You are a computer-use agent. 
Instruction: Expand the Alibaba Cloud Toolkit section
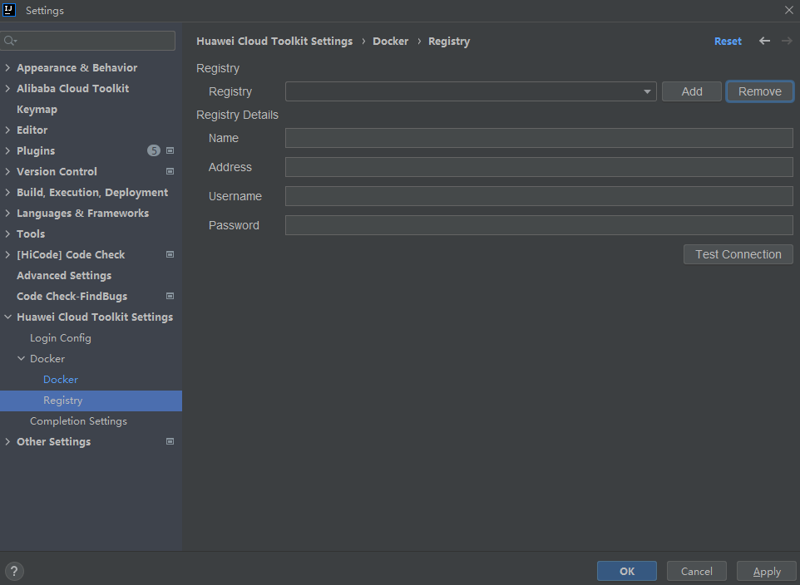(7, 88)
